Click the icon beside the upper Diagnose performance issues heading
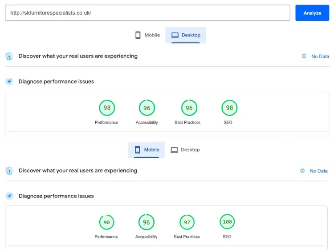Screen dimensions: 334x249 tap(9, 81)
